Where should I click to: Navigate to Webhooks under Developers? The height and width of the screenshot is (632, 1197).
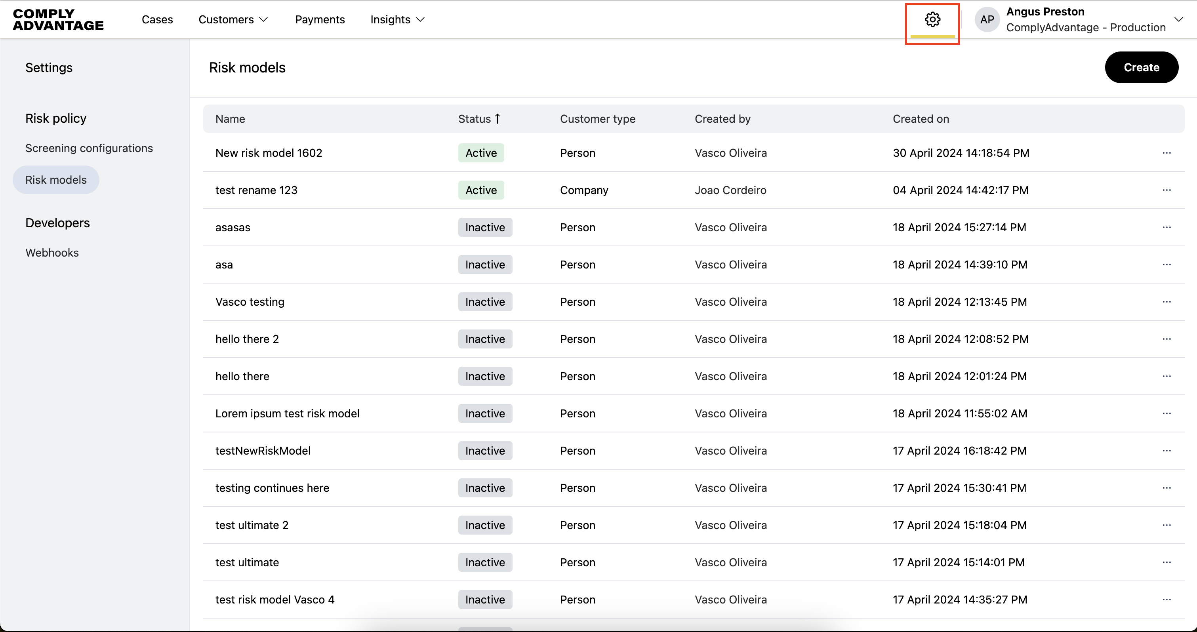(51, 252)
